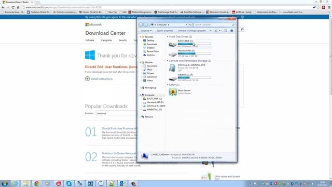Click the Microsoft logo on webpage
The image size is (332, 187).
pos(93,24)
